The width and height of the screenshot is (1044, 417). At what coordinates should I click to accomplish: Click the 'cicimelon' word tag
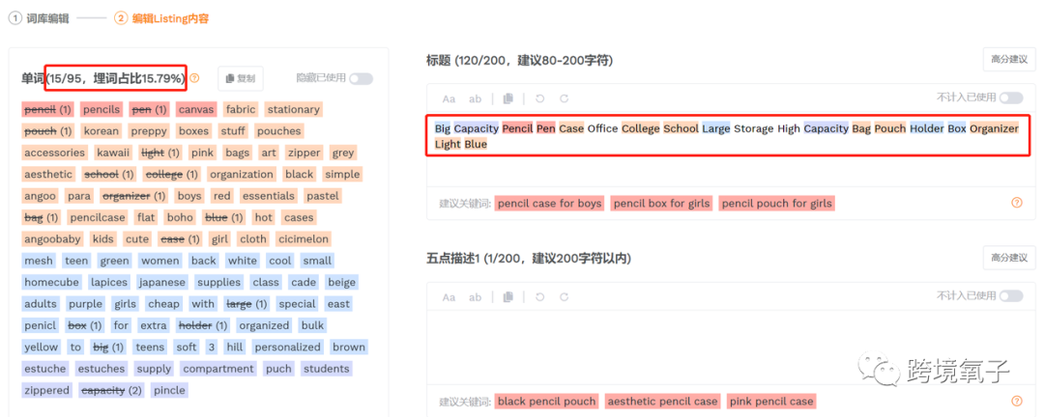tap(304, 238)
